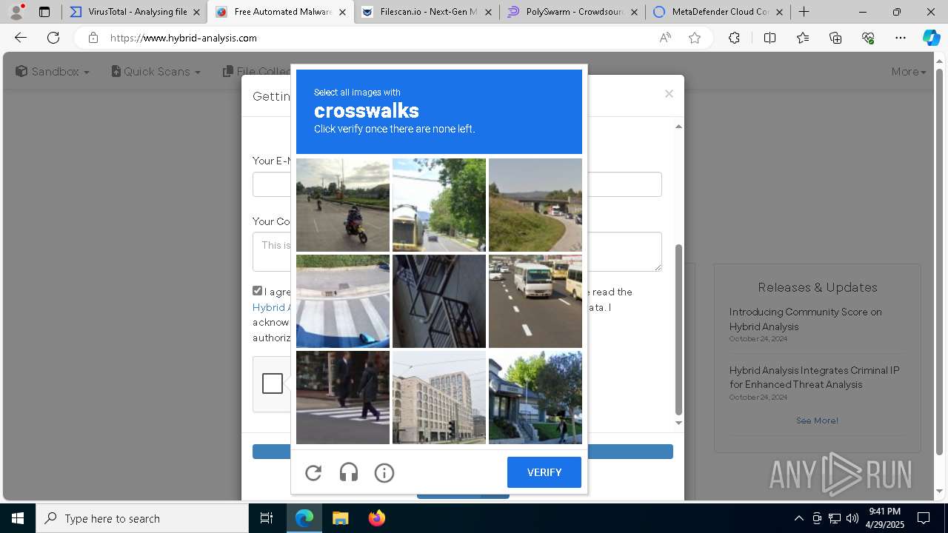Select the highway overpass captcha tile
This screenshot has width=948, height=533.
tap(535, 205)
